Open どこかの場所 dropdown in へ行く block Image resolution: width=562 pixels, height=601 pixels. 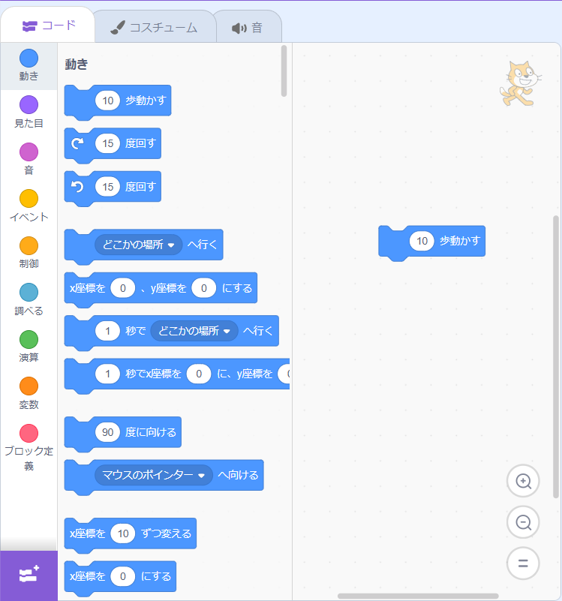click(x=138, y=245)
